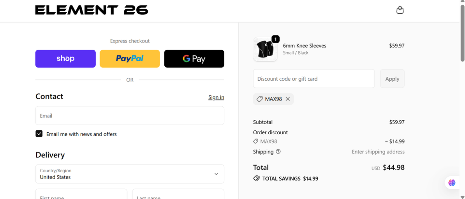The width and height of the screenshot is (465, 199).
Task: Remove the MAX98 discount code tag
Action: point(288,99)
